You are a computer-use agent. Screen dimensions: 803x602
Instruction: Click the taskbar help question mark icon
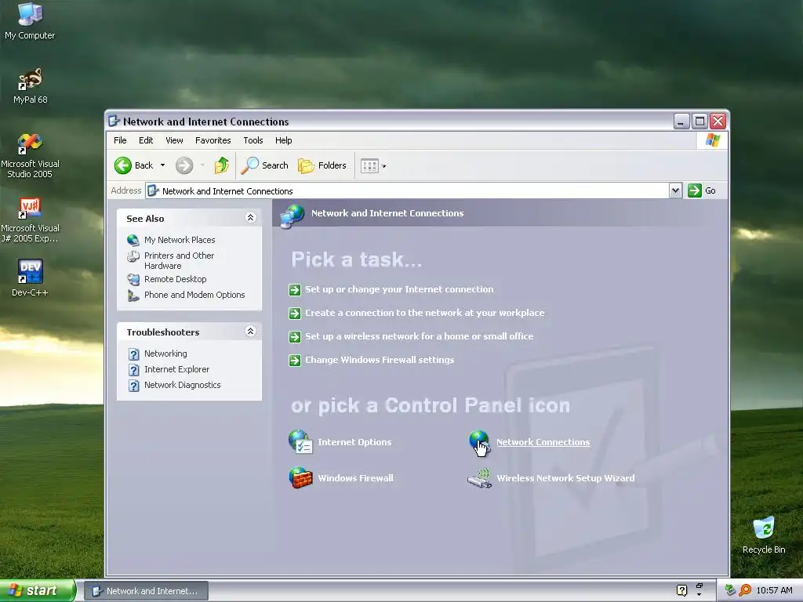click(x=681, y=590)
